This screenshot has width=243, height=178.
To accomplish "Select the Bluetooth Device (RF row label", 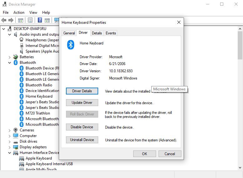I will 42,68.
